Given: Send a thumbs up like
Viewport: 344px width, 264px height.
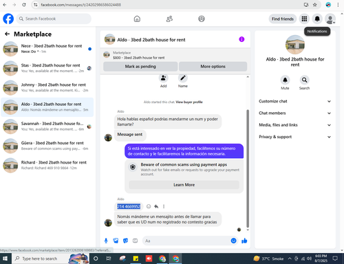Looking at the screenshot, I should coord(244,241).
